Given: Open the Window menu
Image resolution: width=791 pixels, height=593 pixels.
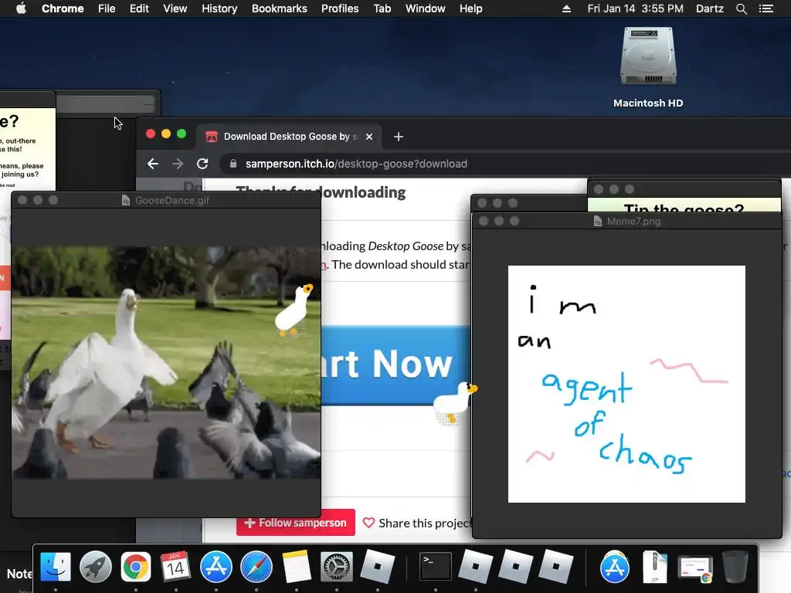Looking at the screenshot, I should click(426, 8).
